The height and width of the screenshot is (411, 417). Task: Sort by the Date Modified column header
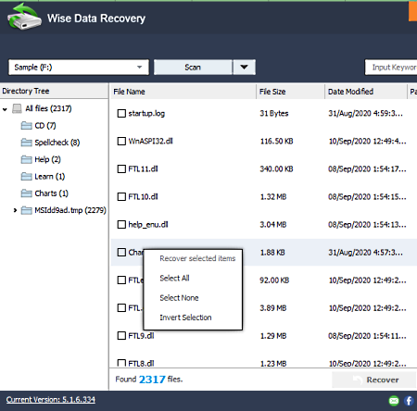tap(366, 92)
